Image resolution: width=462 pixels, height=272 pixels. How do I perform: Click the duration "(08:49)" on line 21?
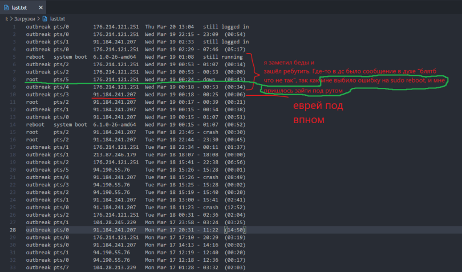[x=235, y=177]
